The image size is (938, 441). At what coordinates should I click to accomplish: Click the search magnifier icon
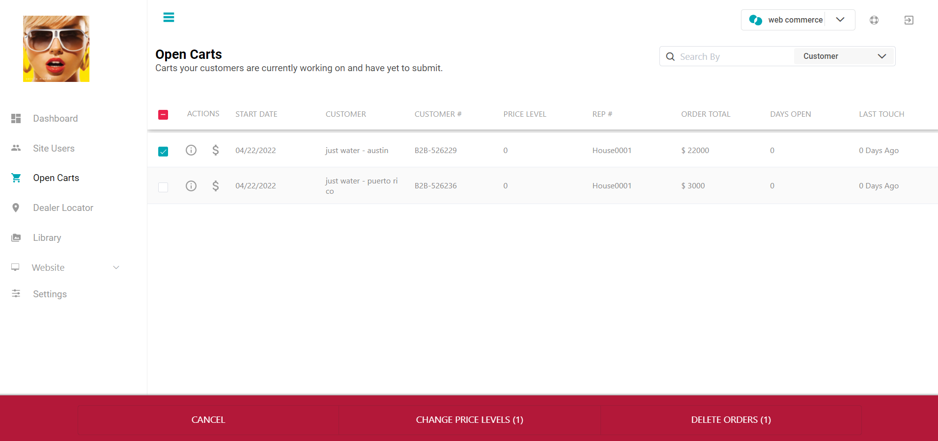pyautogui.click(x=670, y=56)
